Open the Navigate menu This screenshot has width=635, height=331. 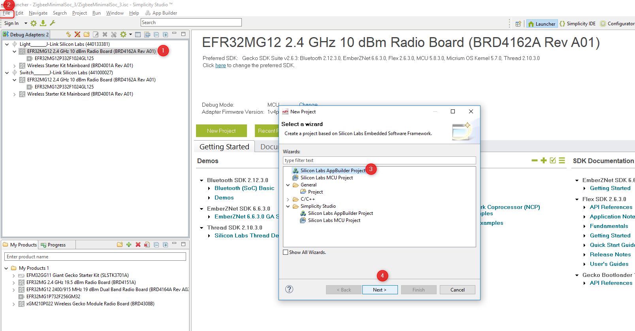tap(38, 13)
